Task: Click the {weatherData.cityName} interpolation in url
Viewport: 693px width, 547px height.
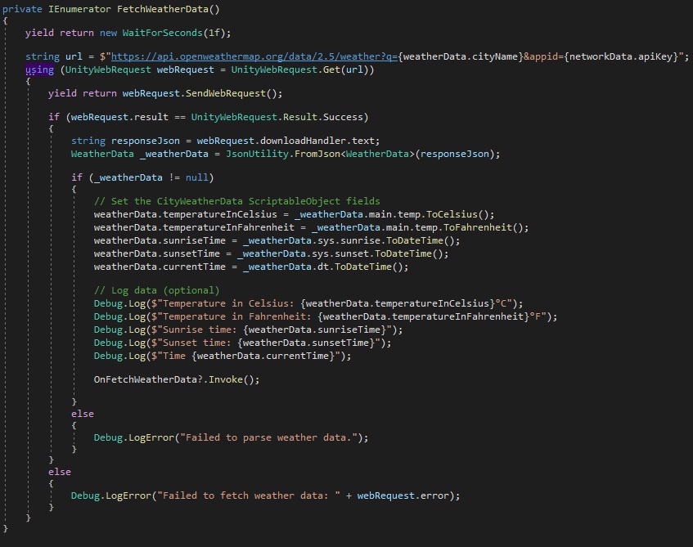Action: 461,56
